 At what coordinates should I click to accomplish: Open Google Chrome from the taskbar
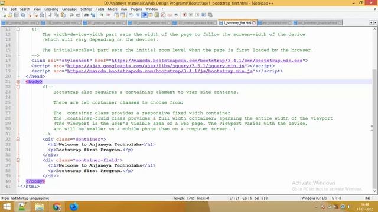(x=57, y=207)
